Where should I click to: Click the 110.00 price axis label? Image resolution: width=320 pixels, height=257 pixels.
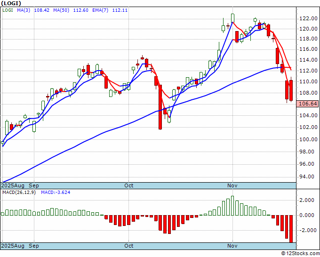click(308, 81)
